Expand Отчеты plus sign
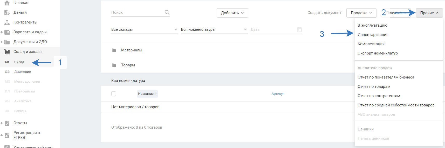This screenshot has height=148, width=445. click(x=2, y=123)
